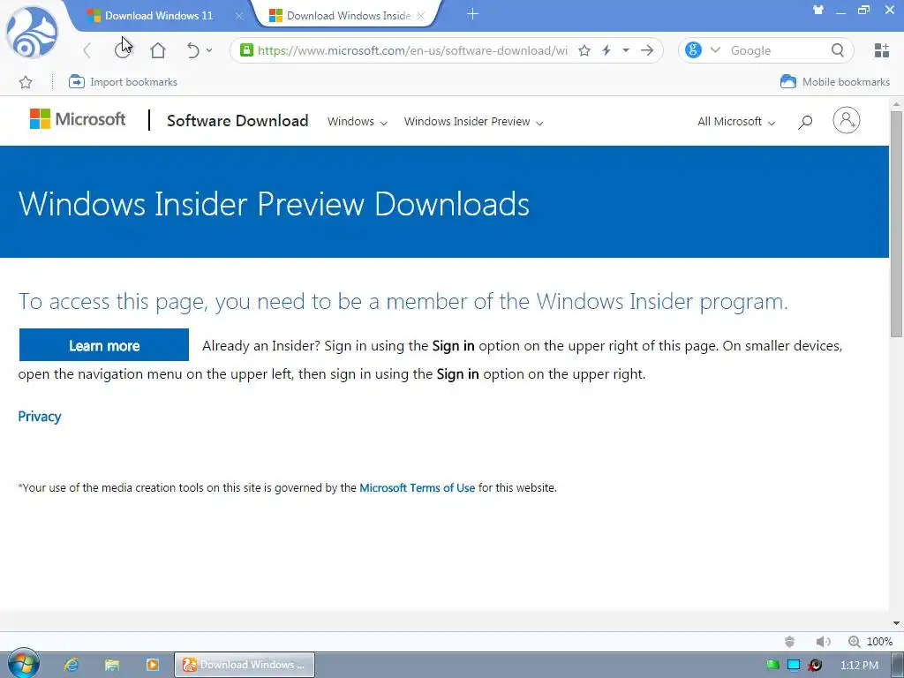The height and width of the screenshot is (678, 904).
Task: Click the 100% zoom level
Action: [x=880, y=642]
